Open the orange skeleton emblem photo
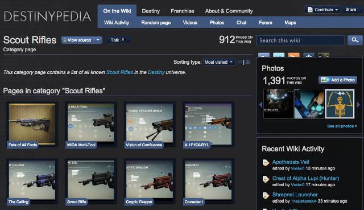 pyautogui.click(x=340, y=104)
